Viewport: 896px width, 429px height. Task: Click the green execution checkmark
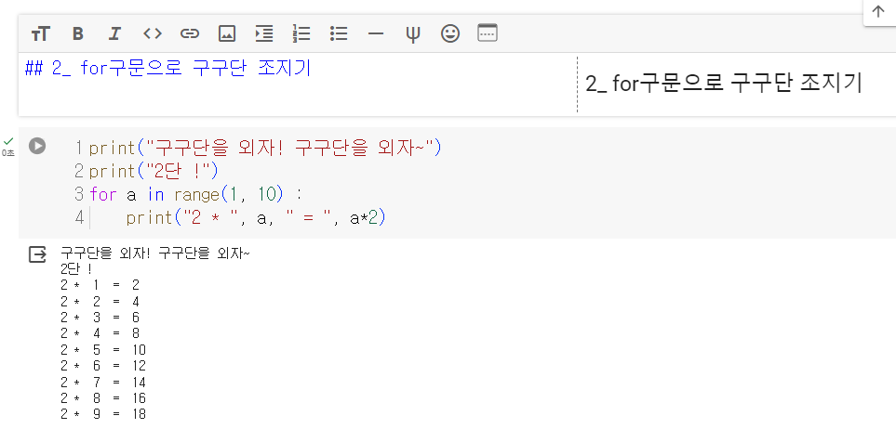[8, 141]
